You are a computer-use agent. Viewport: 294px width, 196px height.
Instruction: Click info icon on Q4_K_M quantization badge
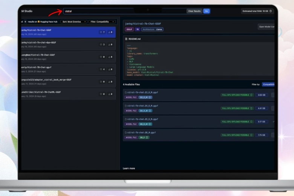click(x=150, y=111)
